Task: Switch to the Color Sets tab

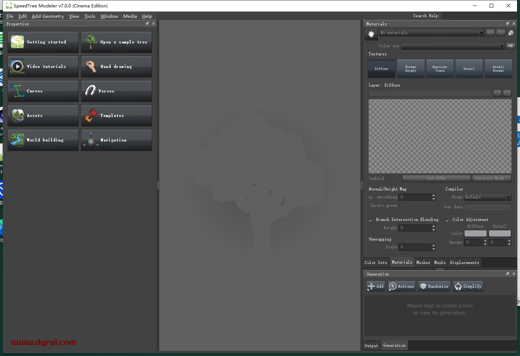Action: point(376,262)
